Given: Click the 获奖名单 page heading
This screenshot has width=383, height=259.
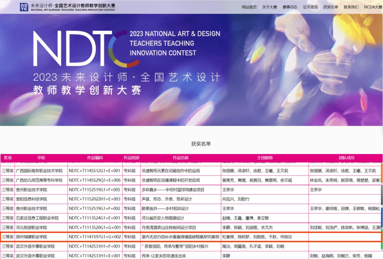Looking at the screenshot, I should pos(201,144).
